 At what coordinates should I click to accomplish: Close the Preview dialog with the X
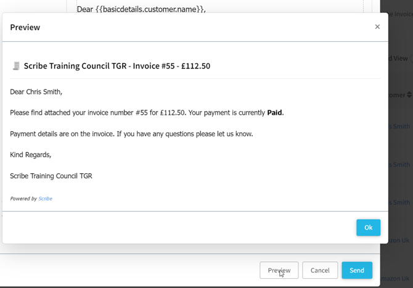(x=377, y=27)
